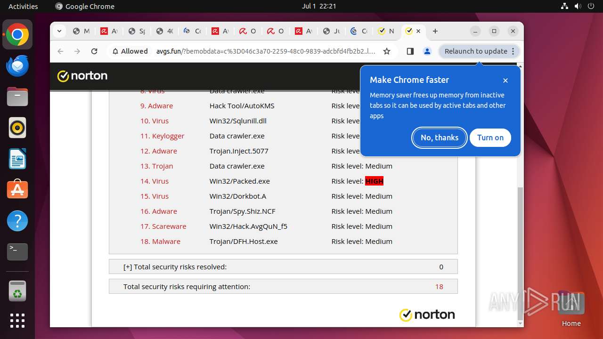Show Applications grid in the dock
The image size is (603, 339).
[x=17, y=321]
